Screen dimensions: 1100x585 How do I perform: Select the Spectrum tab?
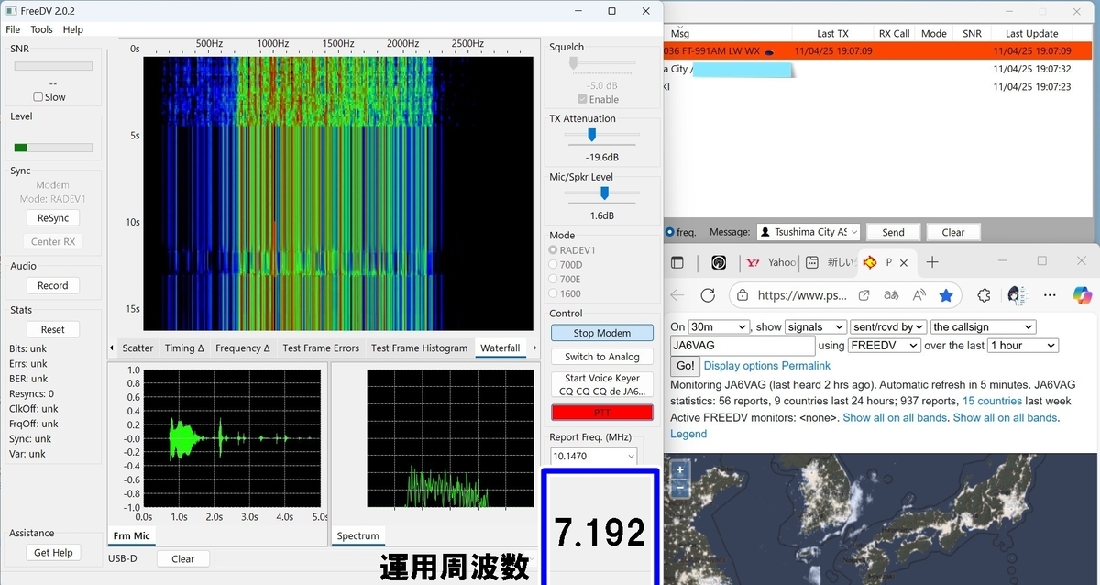coord(358,535)
